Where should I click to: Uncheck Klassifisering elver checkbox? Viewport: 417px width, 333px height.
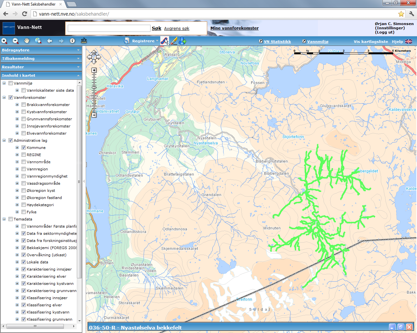point(23,305)
